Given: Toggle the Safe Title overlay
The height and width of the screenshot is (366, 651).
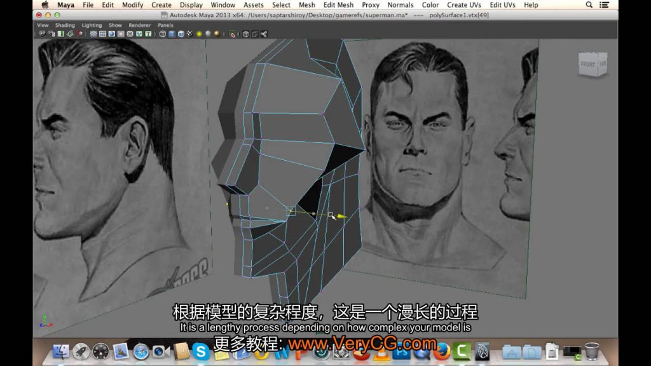Looking at the screenshot, I should coord(148,34).
